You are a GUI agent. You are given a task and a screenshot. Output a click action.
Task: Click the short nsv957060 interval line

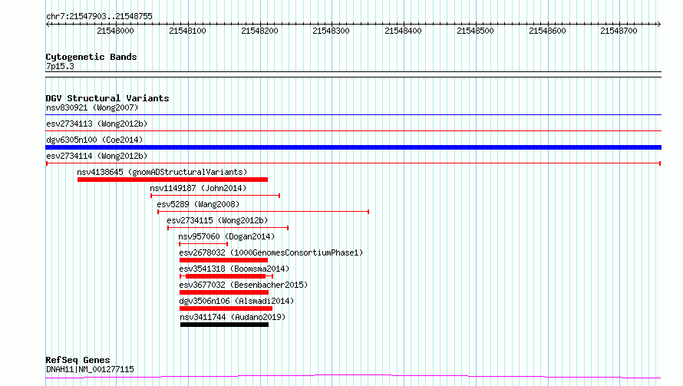point(203,244)
